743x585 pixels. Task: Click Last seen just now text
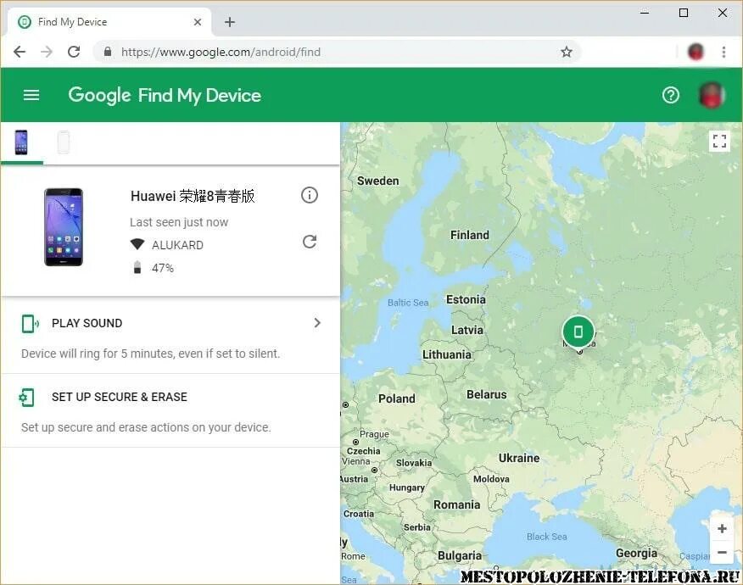[179, 222]
